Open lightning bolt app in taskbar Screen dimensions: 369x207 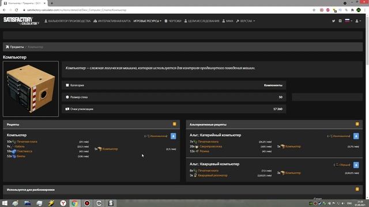[51, 203]
